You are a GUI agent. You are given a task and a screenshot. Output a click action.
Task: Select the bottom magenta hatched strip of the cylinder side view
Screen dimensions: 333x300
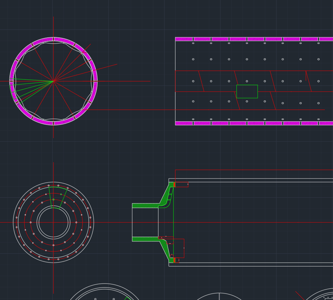[254, 124]
